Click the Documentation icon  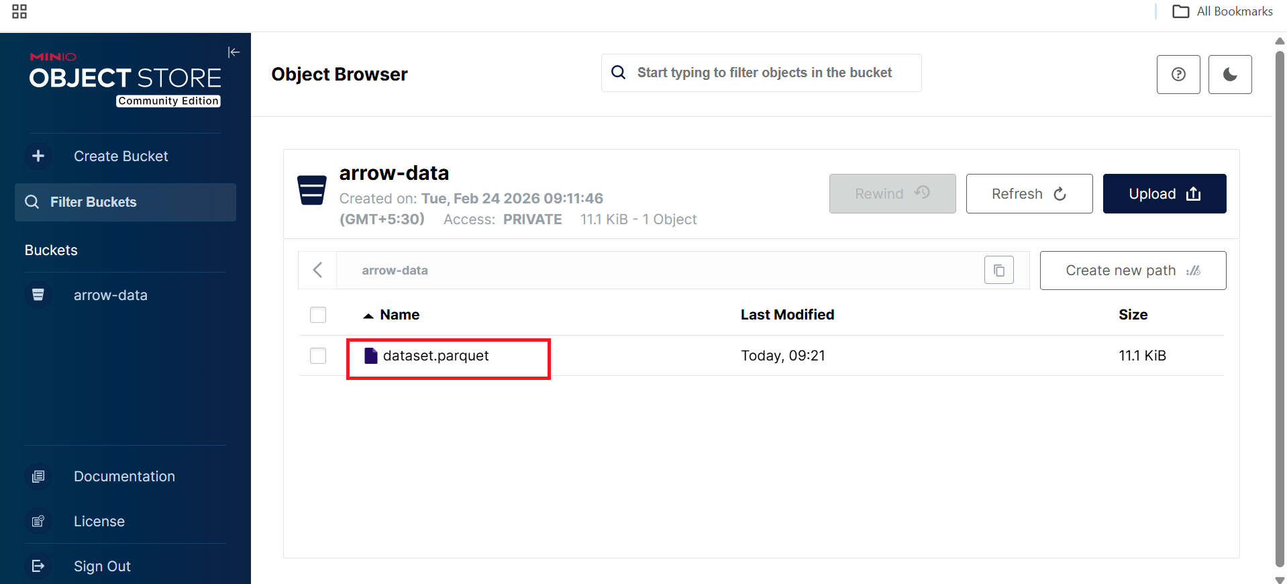(x=38, y=477)
